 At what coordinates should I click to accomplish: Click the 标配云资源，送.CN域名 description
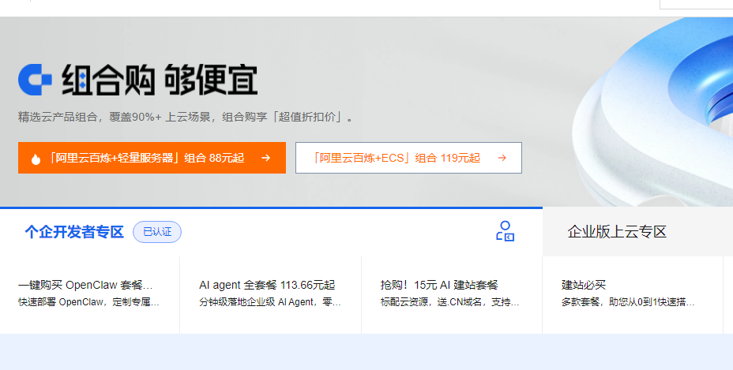450,302
